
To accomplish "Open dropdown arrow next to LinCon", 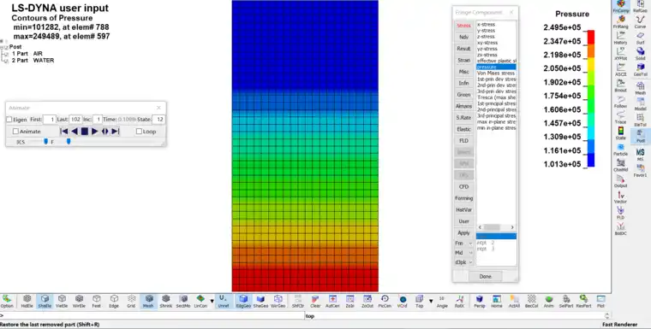I will click(212, 302).
